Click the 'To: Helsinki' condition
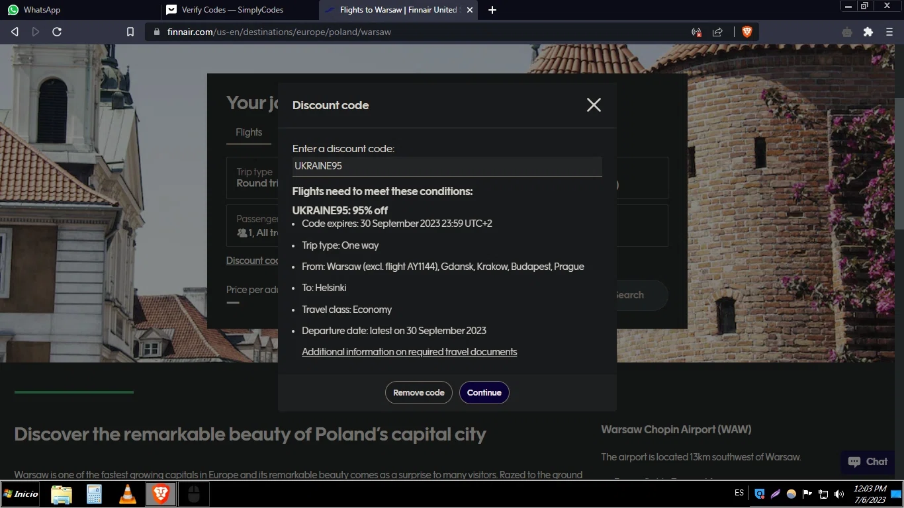The height and width of the screenshot is (508, 904). (324, 288)
